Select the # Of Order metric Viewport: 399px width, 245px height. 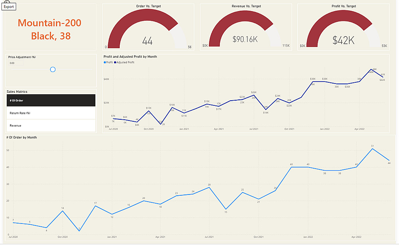coord(51,101)
